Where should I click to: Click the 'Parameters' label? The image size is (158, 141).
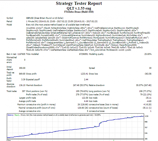[x=11, y=39]
